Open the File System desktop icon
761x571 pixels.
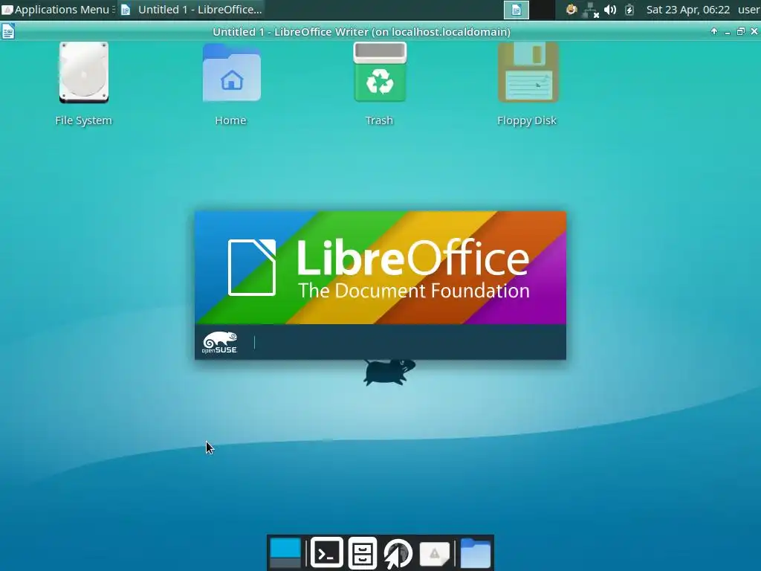(83, 73)
